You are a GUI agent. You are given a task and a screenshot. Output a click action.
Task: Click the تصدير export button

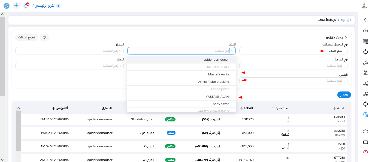coord(344,95)
